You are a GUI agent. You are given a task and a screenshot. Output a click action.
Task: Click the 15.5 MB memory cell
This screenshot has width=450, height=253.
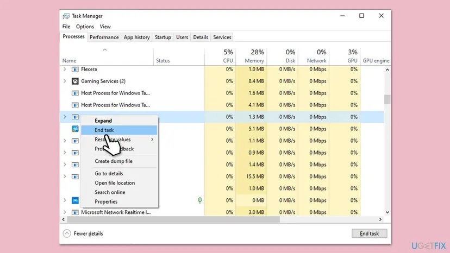[252, 176]
